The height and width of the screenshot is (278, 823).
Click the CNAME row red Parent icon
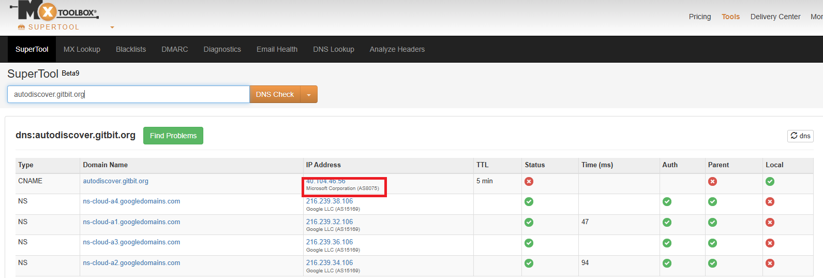coord(712,181)
